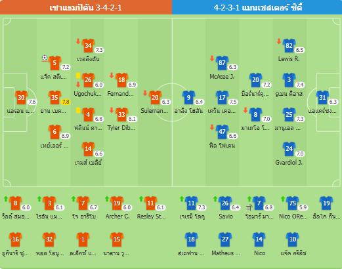Image resolution: width=342 pixels, height=269 pixels.
Task: Click orange shirt number 35 in defense
Action: click(x=54, y=97)
